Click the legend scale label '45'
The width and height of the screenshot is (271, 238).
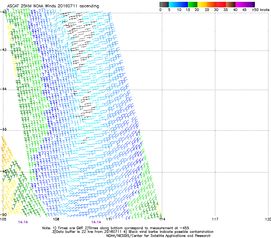[x=244, y=10]
